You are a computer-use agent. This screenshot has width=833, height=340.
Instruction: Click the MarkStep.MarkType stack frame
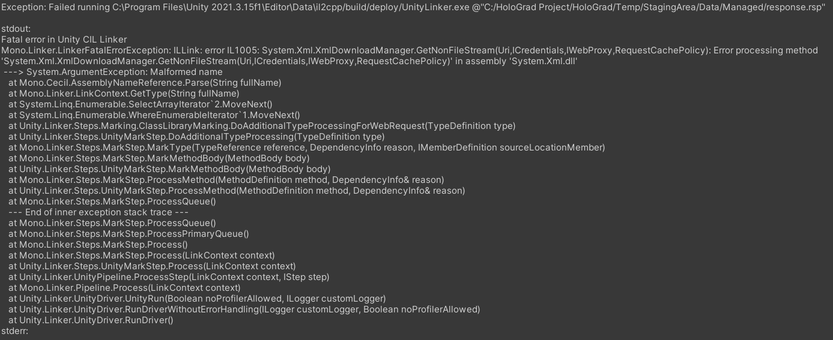click(x=306, y=148)
